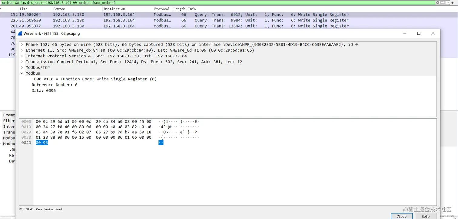Click the Help button

pyautogui.click(x=426, y=216)
